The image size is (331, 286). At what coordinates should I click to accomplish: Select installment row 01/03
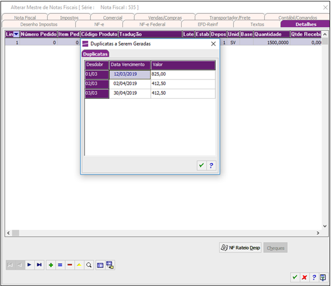pyautogui.click(x=97, y=74)
